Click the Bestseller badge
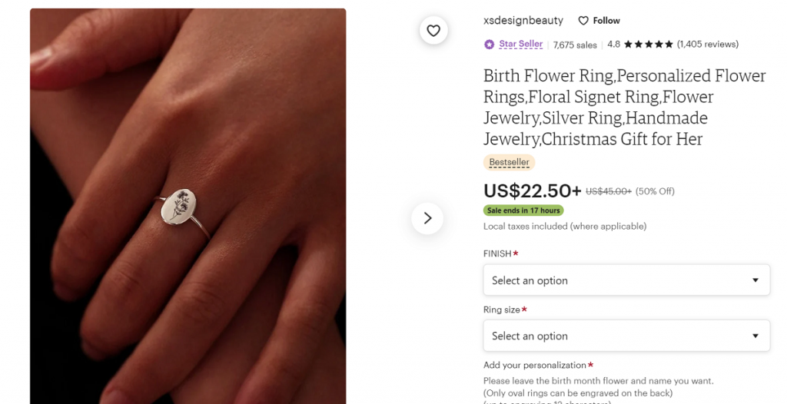 pos(509,163)
